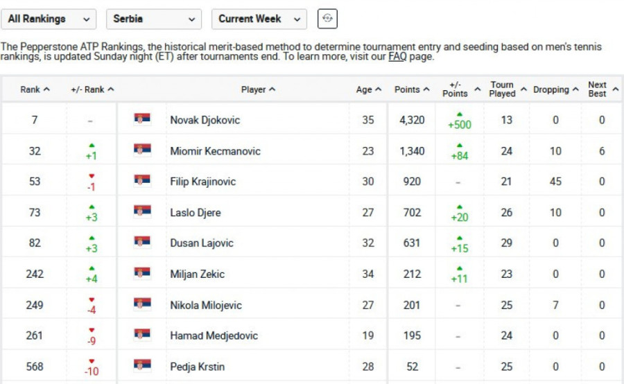Open the All Rankings dropdown

coord(49,19)
